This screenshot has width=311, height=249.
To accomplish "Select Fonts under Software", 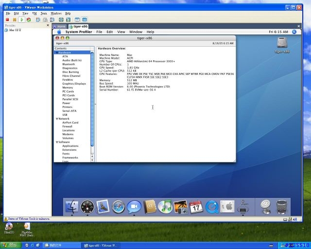I will 66,154.
